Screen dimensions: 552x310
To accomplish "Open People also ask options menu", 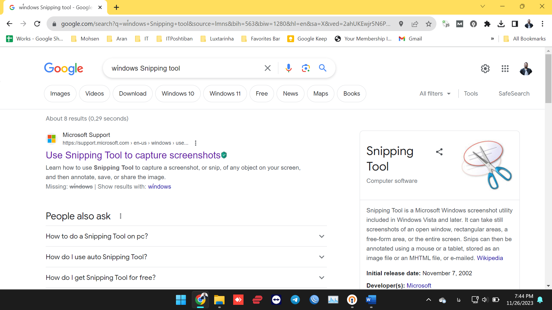I will (x=120, y=216).
